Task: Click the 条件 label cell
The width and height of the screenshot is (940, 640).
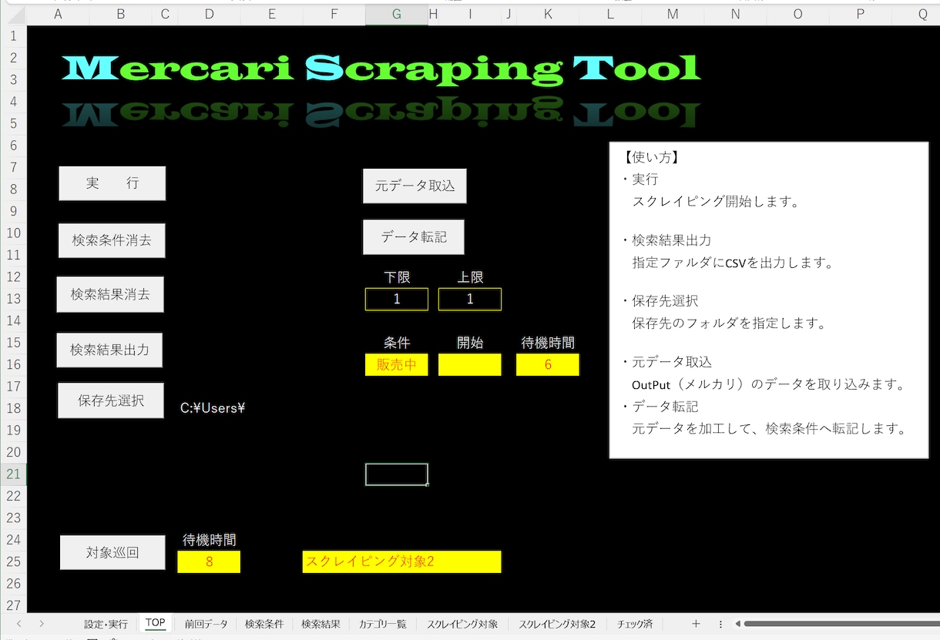Action: click(x=397, y=343)
